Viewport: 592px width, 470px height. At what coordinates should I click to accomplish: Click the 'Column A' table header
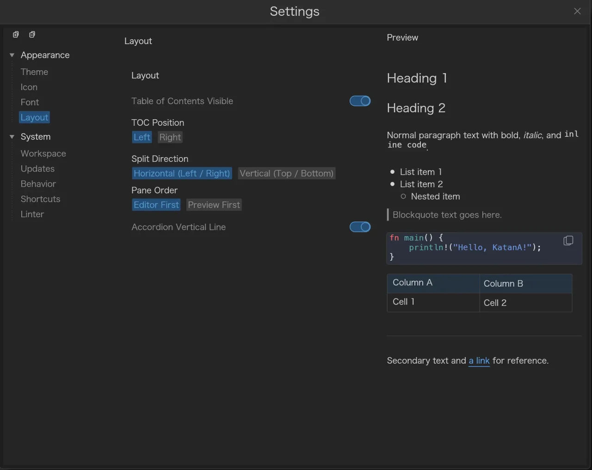413,283
